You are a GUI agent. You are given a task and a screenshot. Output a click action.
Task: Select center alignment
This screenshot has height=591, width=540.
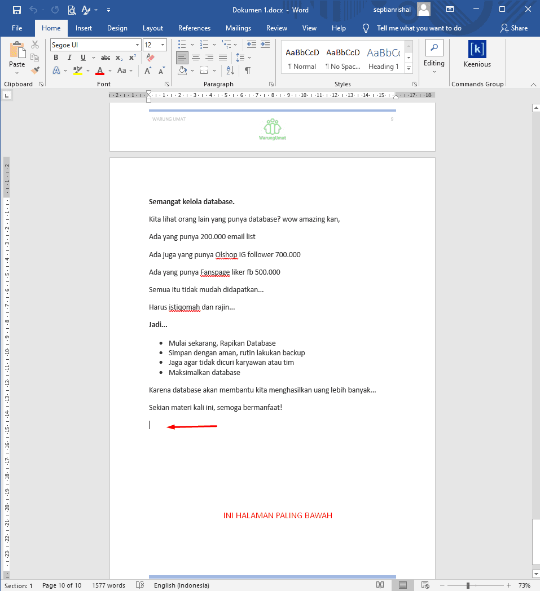pyautogui.click(x=195, y=57)
